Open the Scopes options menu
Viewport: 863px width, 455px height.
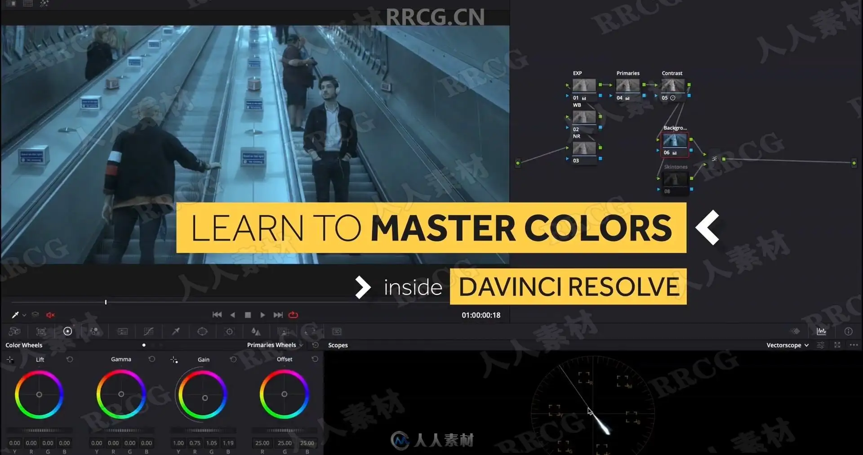coord(854,345)
